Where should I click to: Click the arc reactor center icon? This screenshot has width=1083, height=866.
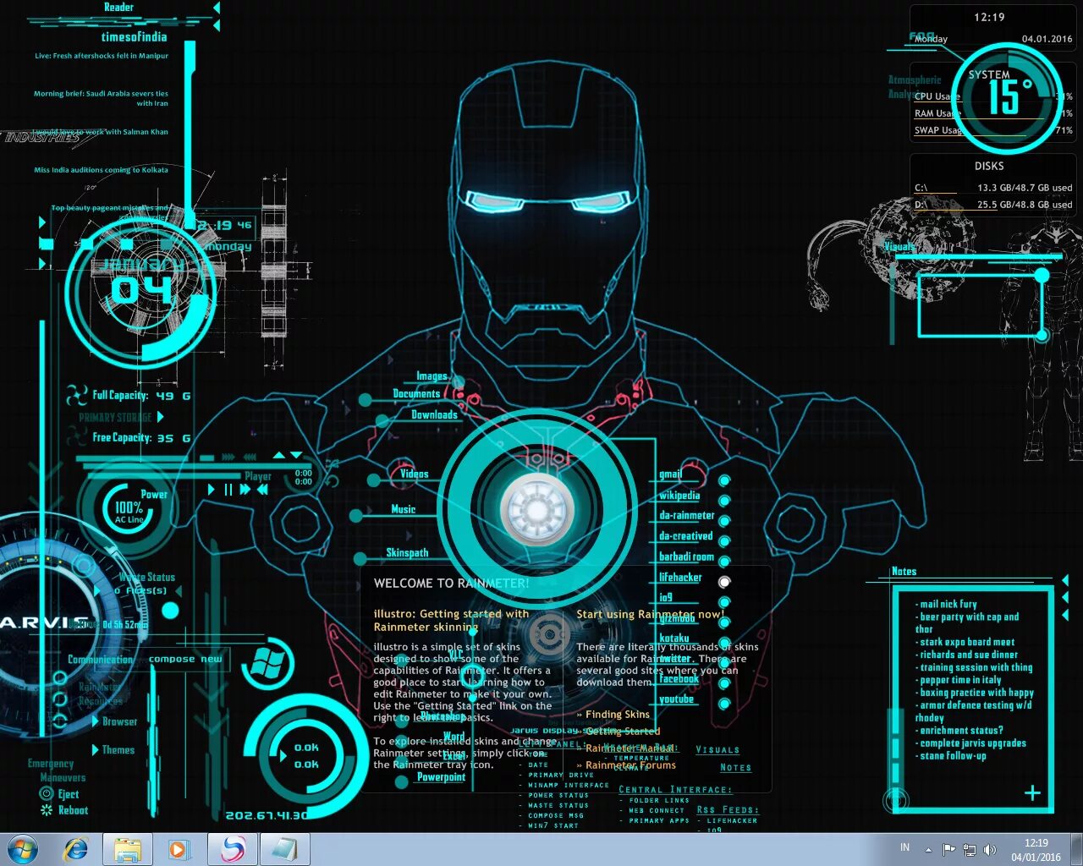(x=537, y=510)
